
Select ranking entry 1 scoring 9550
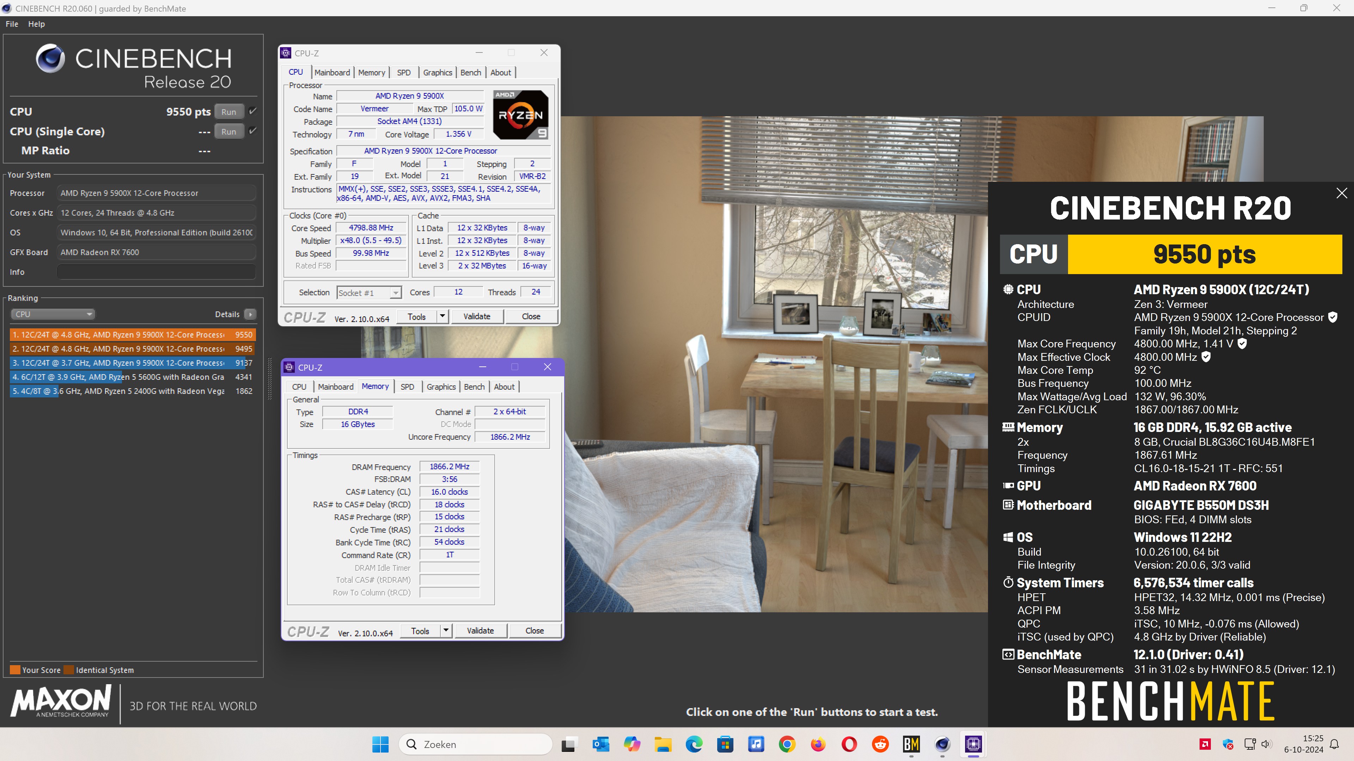(x=133, y=335)
